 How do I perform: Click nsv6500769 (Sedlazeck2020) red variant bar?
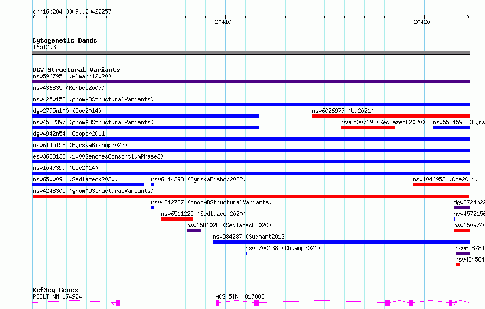pos(367,128)
